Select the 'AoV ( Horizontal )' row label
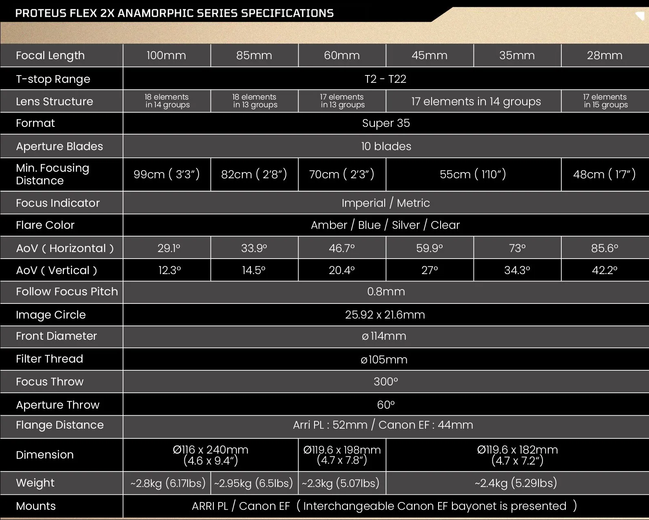This screenshot has width=649, height=520. tap(64, 248)
